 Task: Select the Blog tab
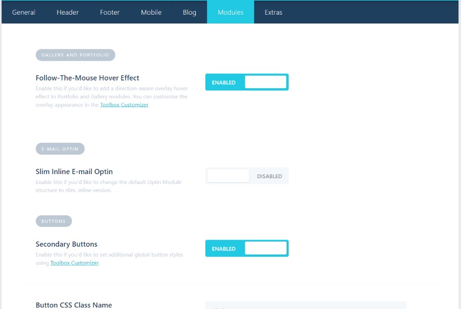tap(189, 13)
